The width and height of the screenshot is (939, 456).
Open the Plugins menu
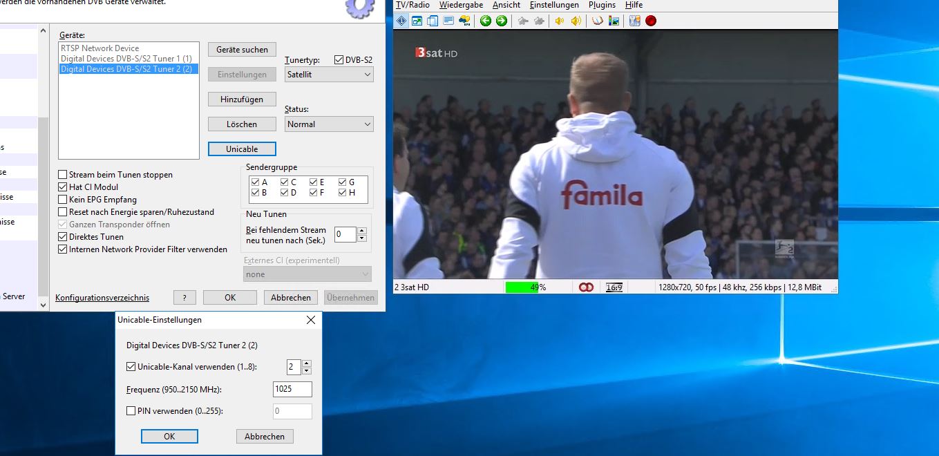(x=603, y=5)
